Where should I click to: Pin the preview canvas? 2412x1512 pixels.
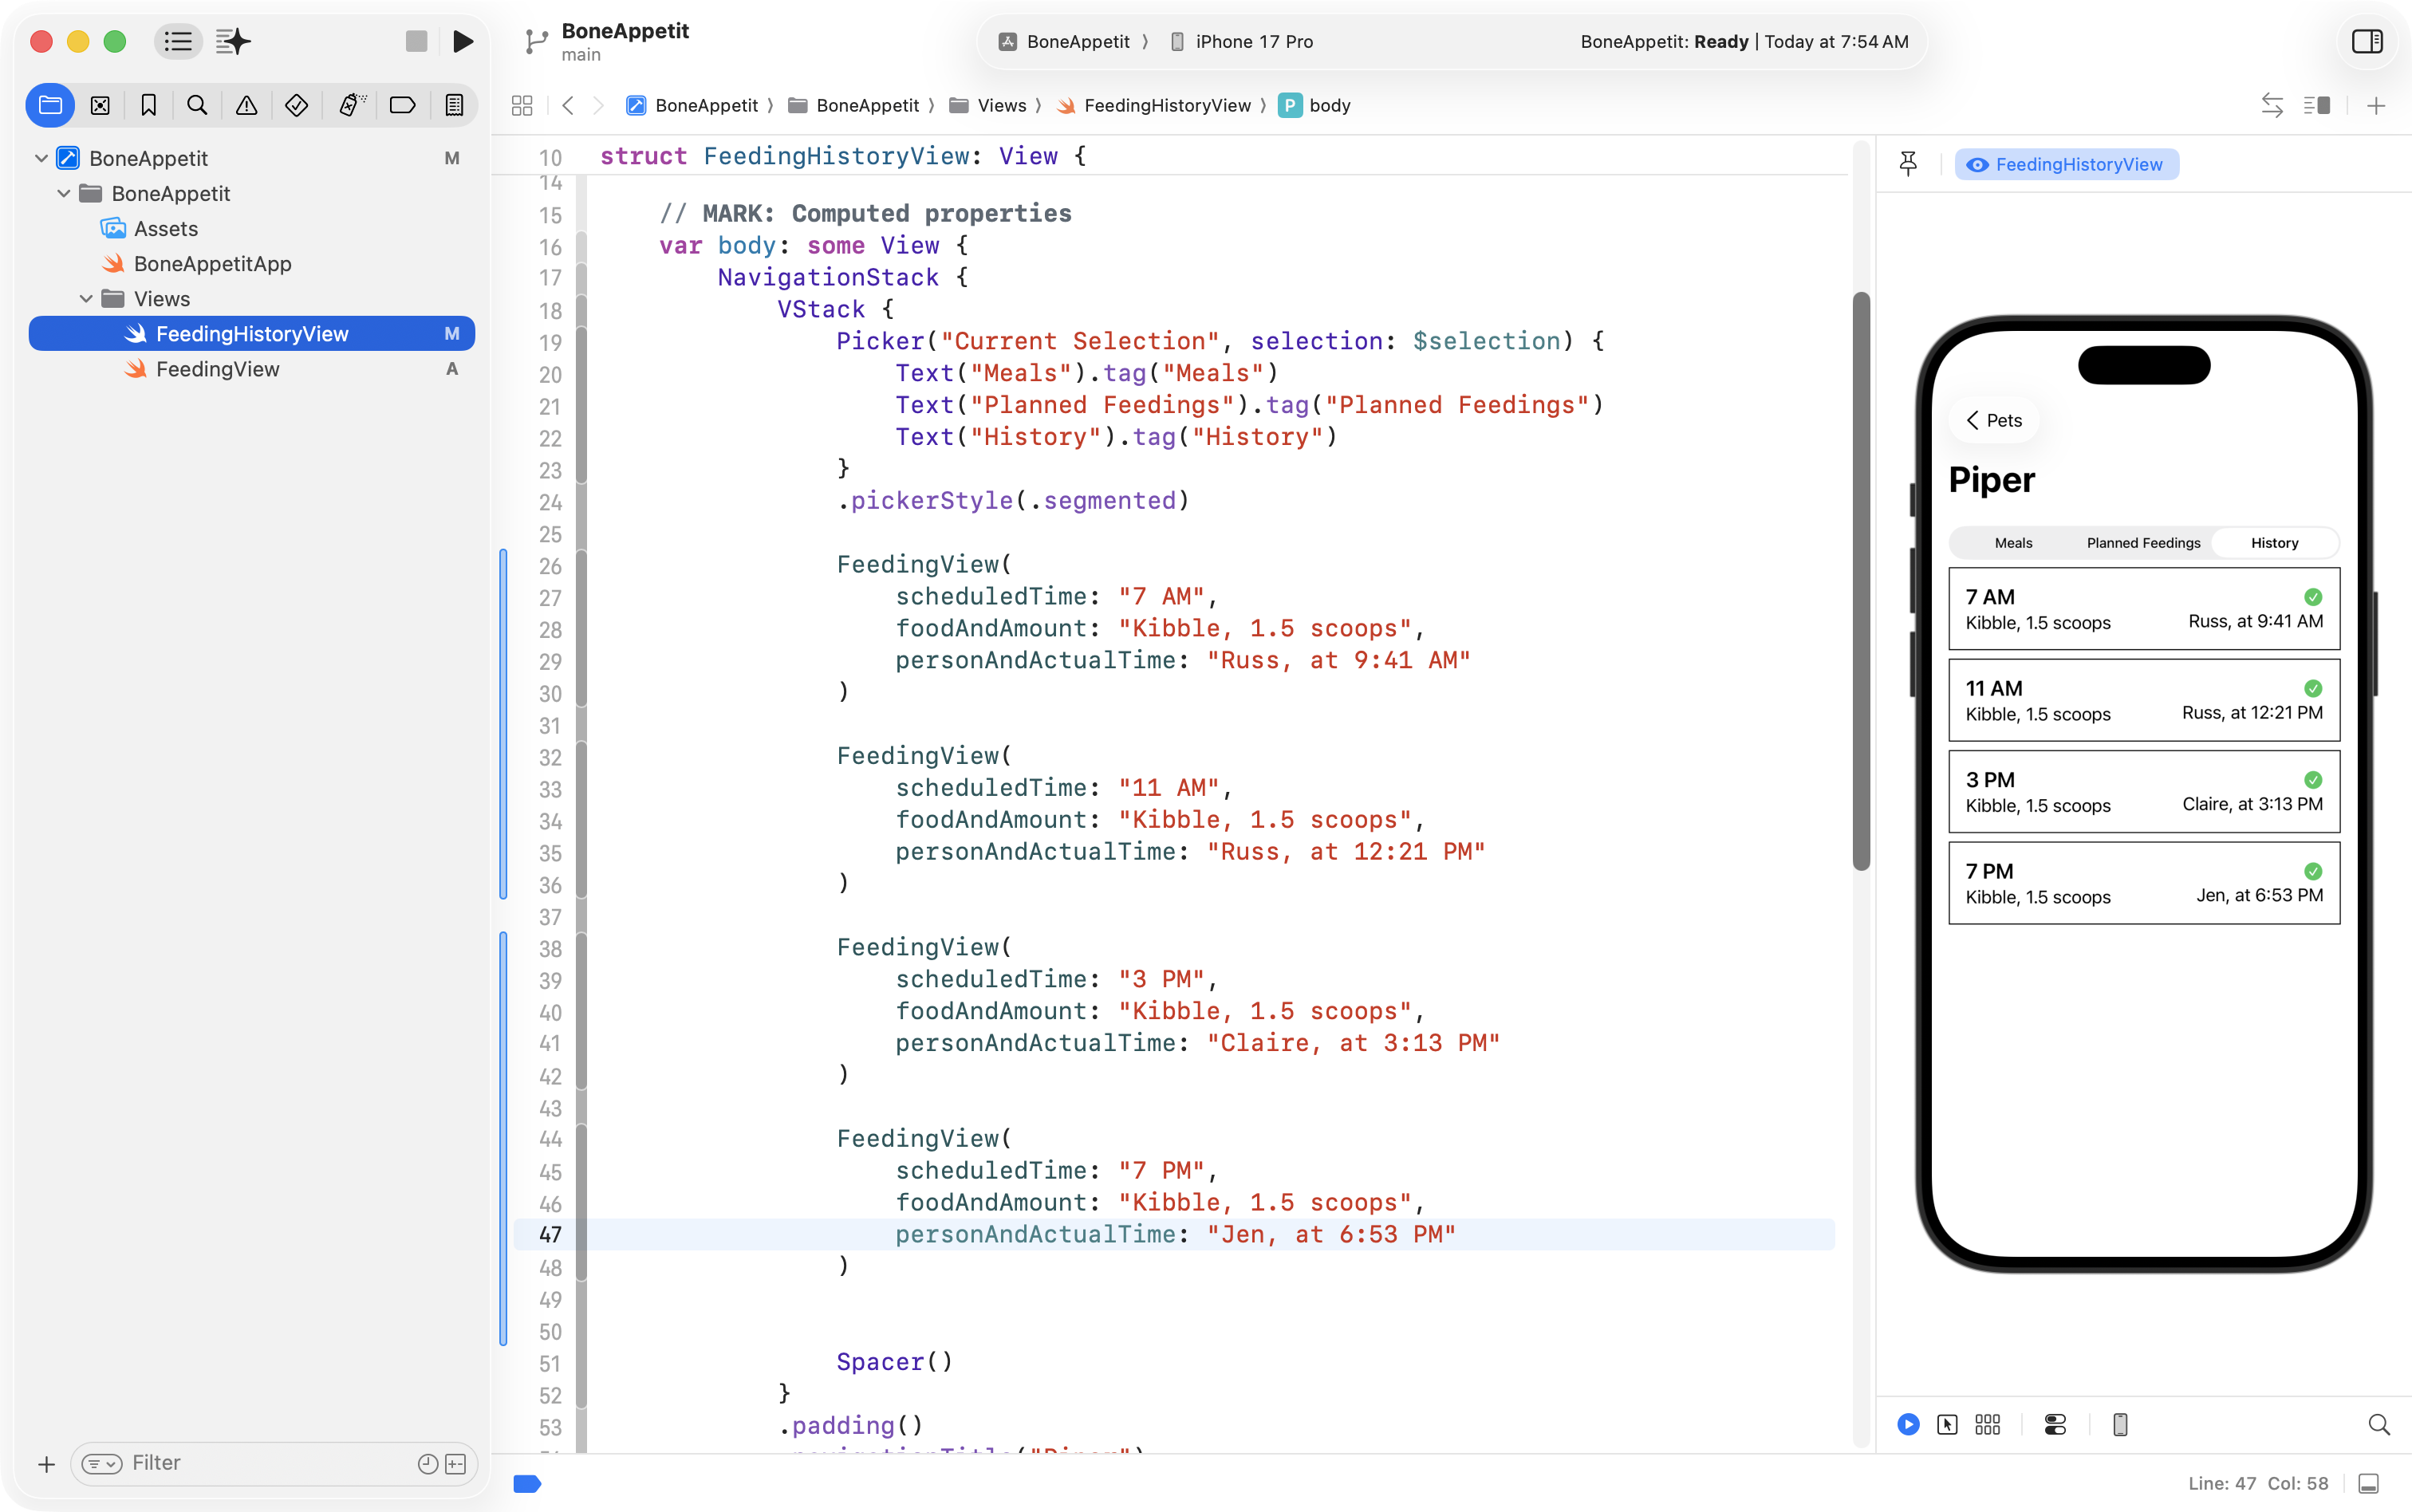point(1908,164)
